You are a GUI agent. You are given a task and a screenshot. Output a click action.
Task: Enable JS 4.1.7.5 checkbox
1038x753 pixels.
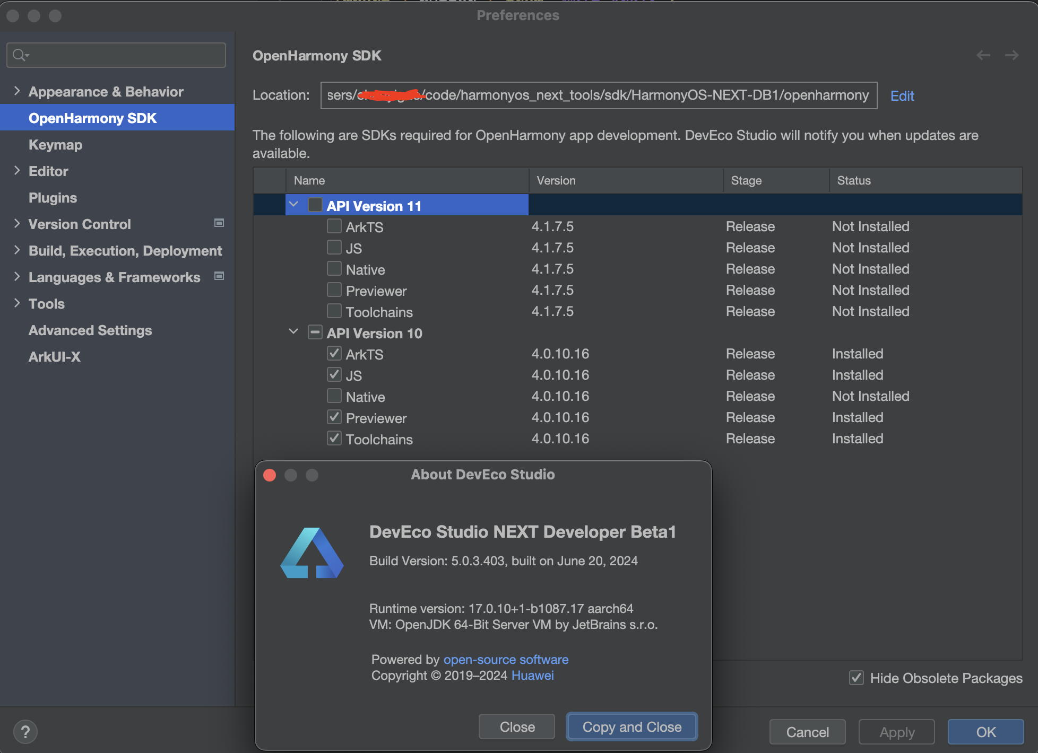click(x=334, y=248)
